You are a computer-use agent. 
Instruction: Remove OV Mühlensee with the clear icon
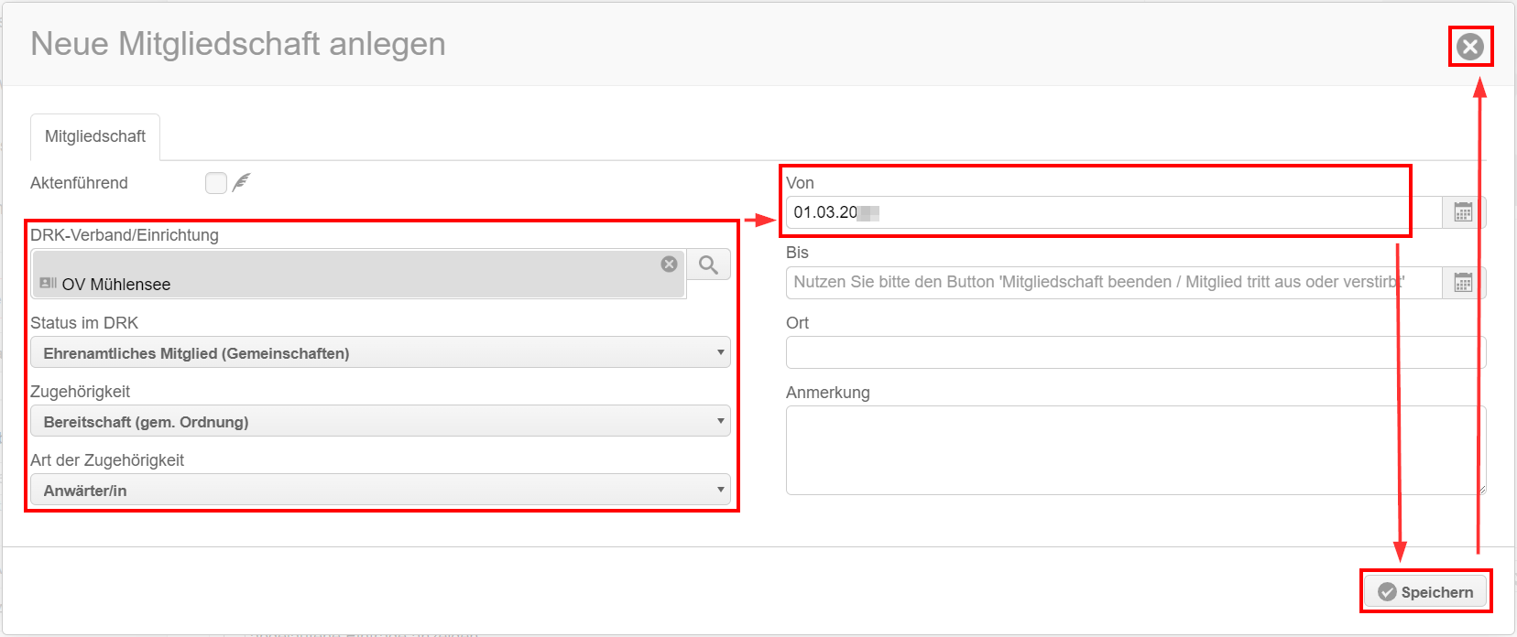click(670, 264)
